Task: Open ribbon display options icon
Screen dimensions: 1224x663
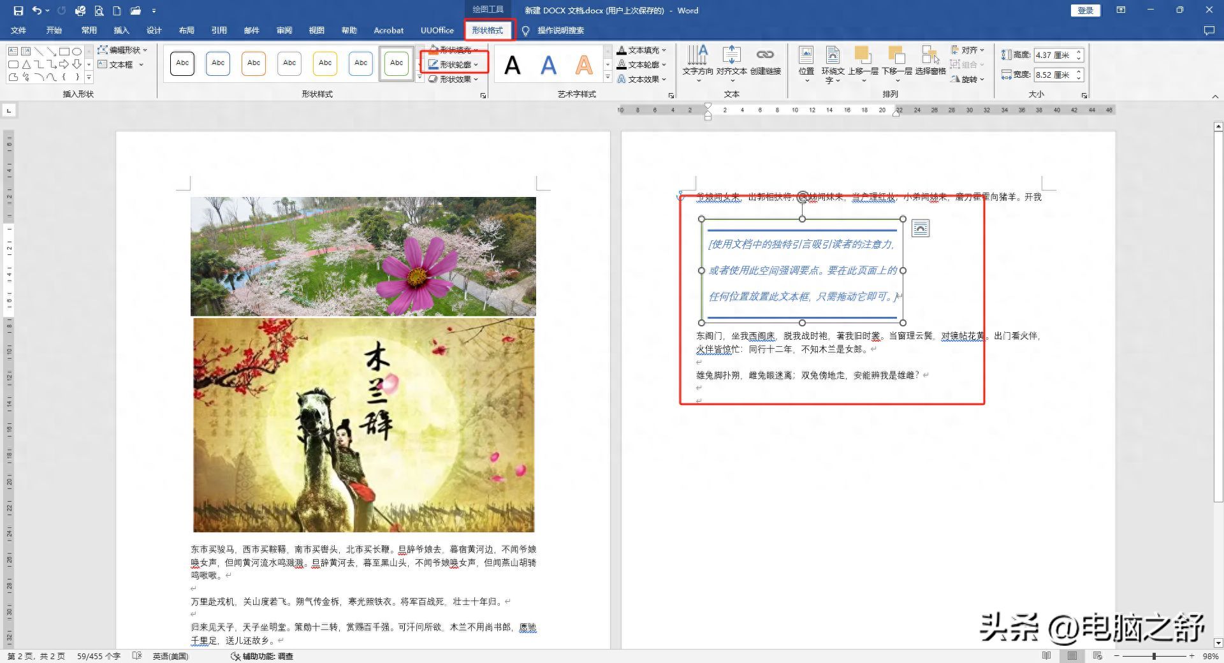Action: click(x=1121, y=10)
